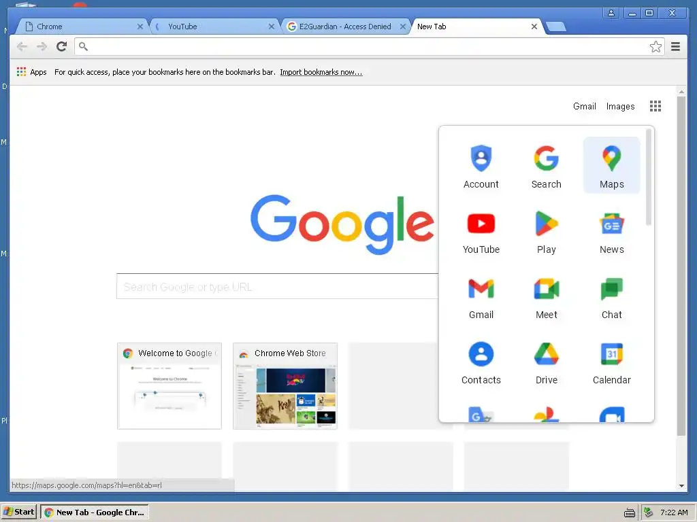
Task: Focus the Search Google or type URL box
Action: click(278, 286)
